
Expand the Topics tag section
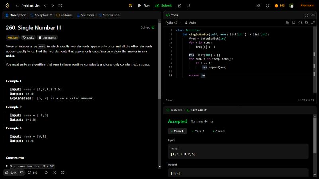[x=28, y=38]
